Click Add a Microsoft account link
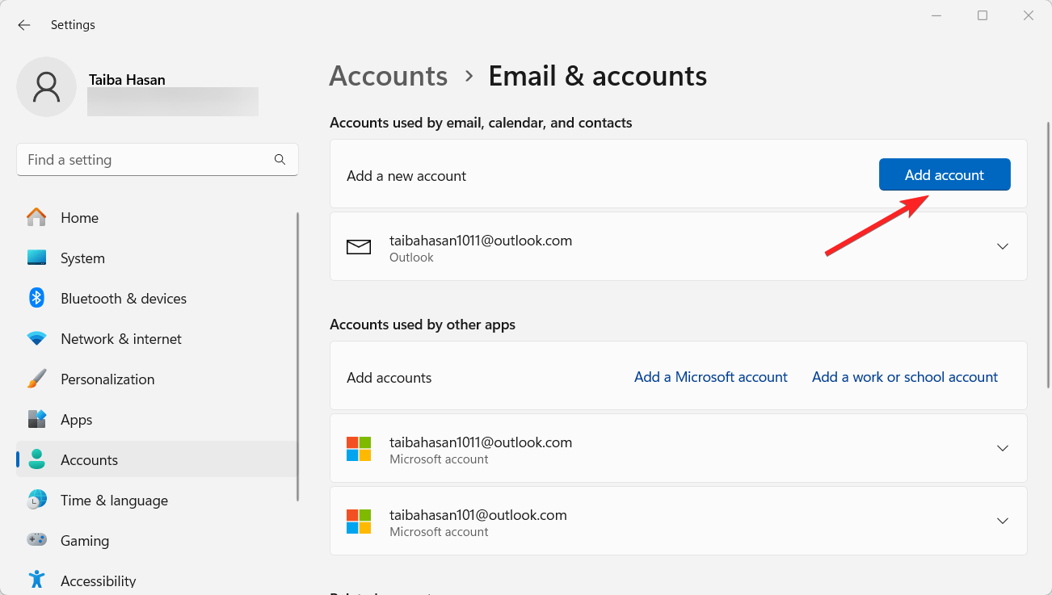The image size is (1052, 595). pos(710,377)
